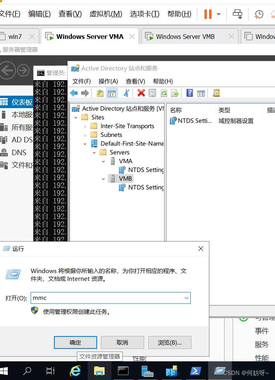This screenshot has width=275, height=380.
Task: Open the VMware 编辑(E) menu
Action: (x=40, y=14)
